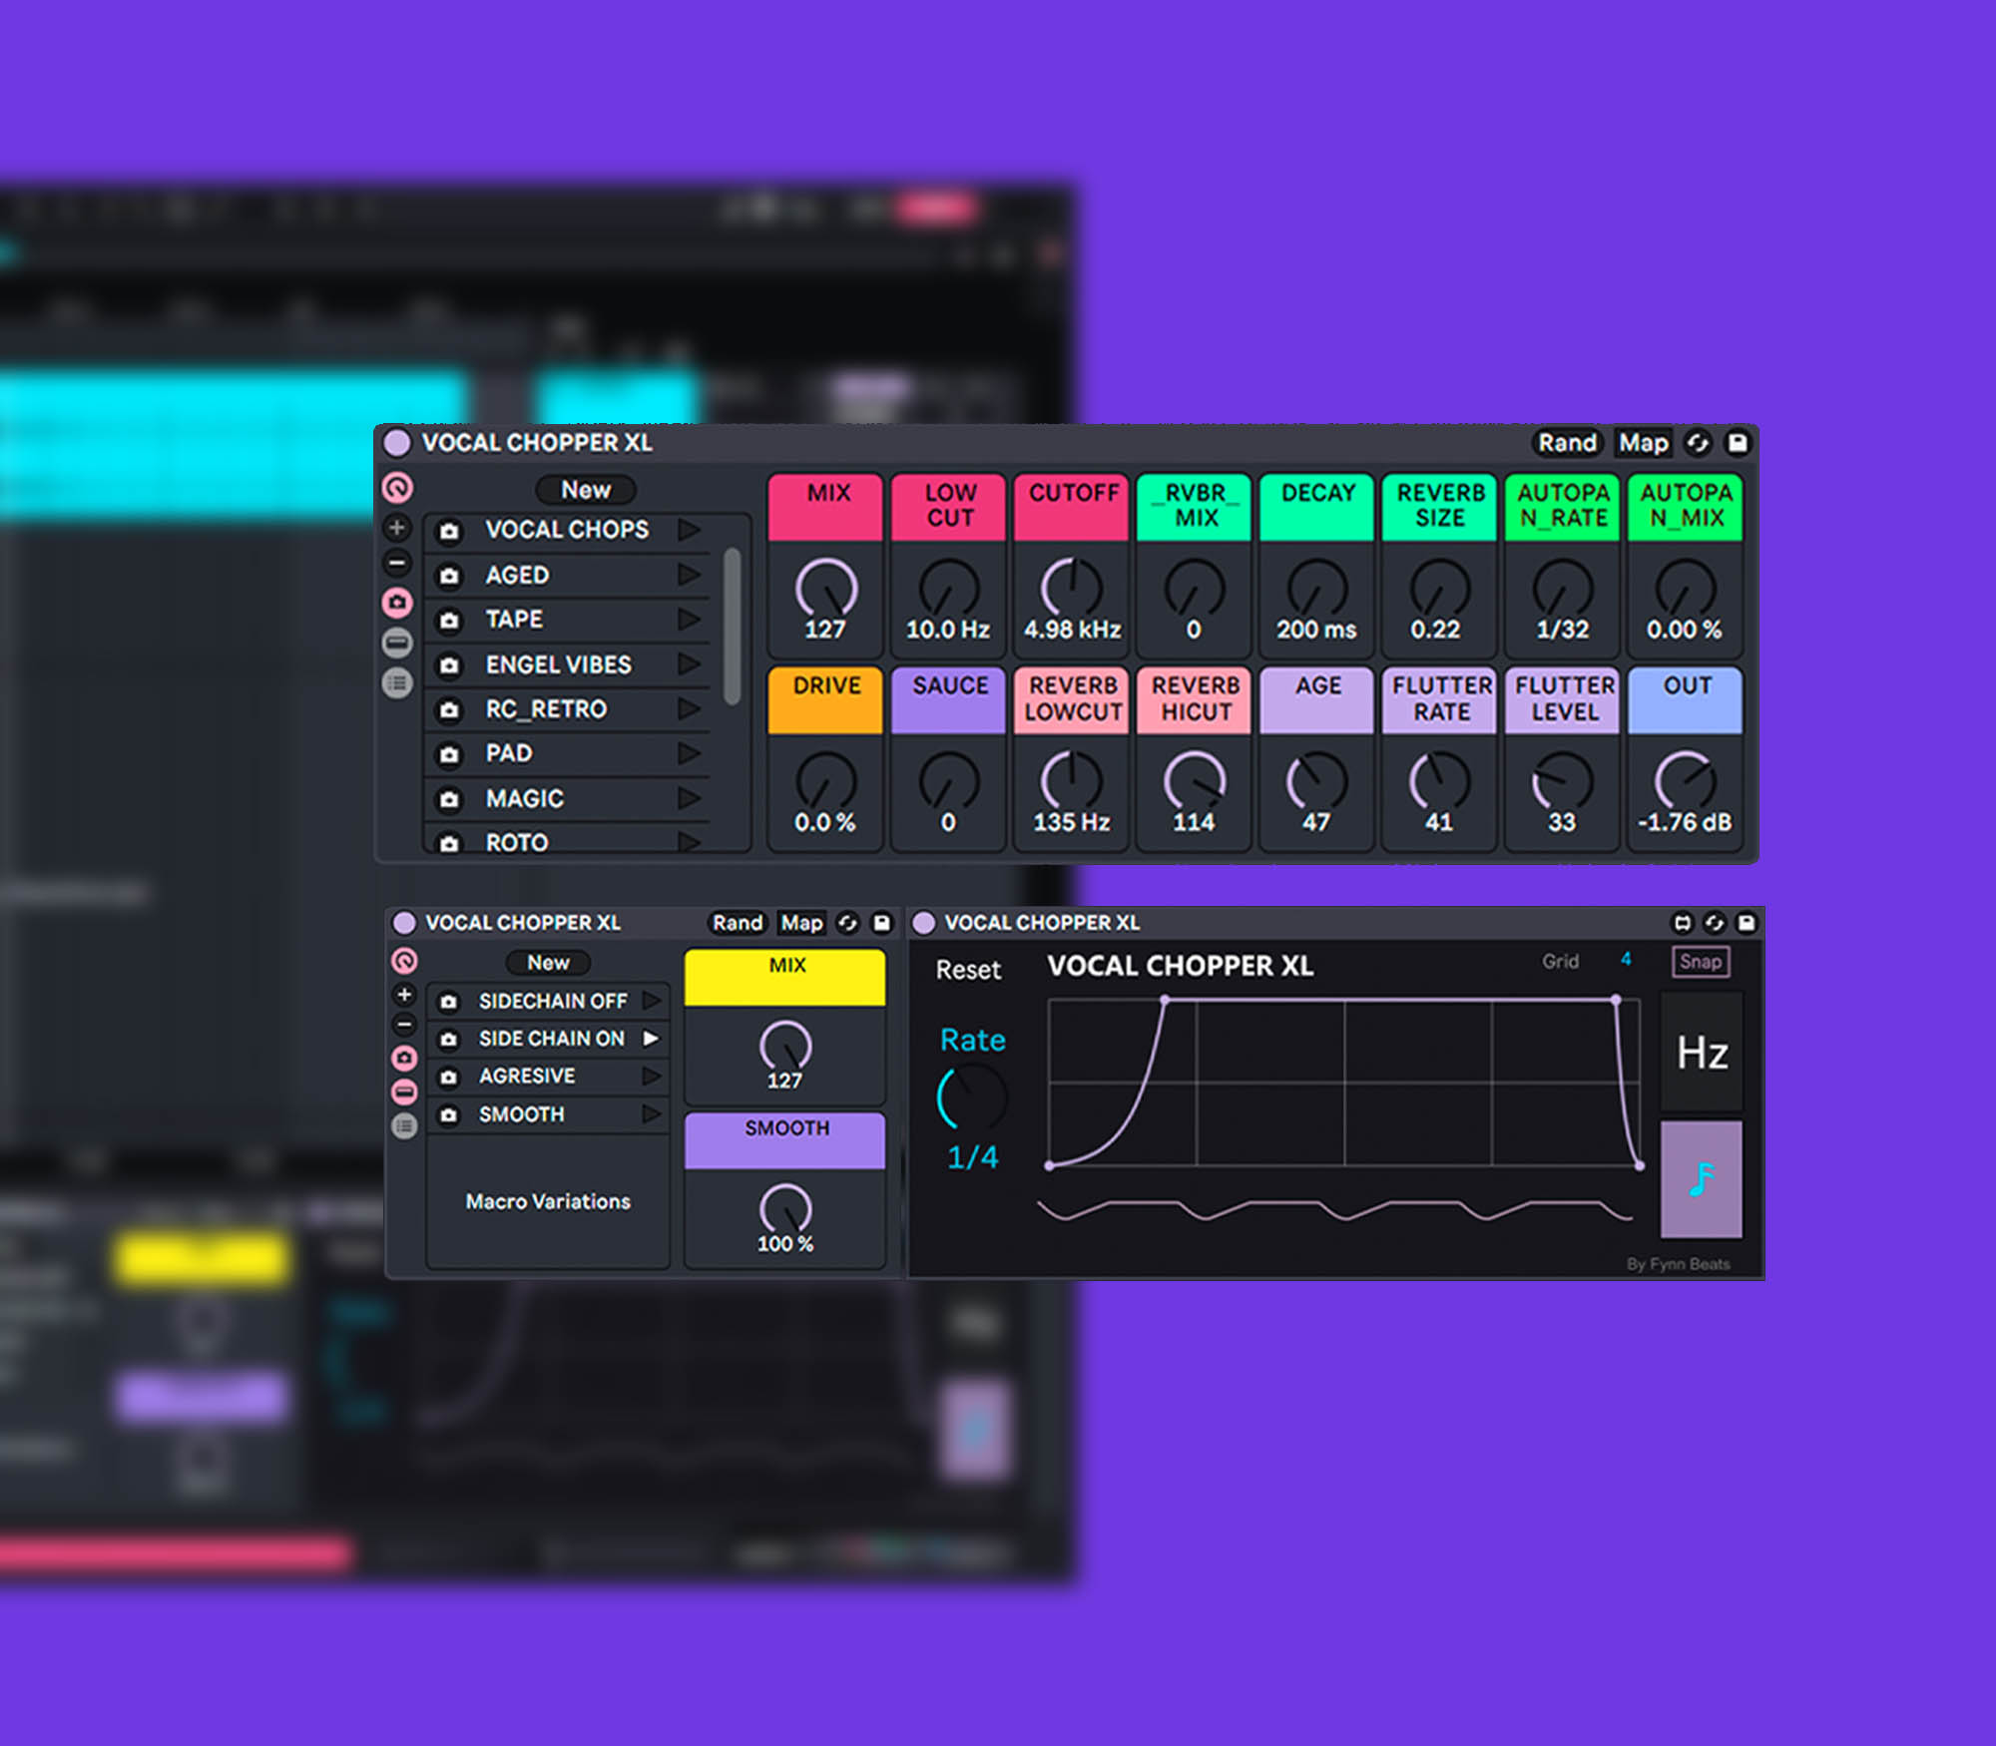Show macro variations via pink camera sidebar icon
The image size is (1996, 1746).
point(397,603)
